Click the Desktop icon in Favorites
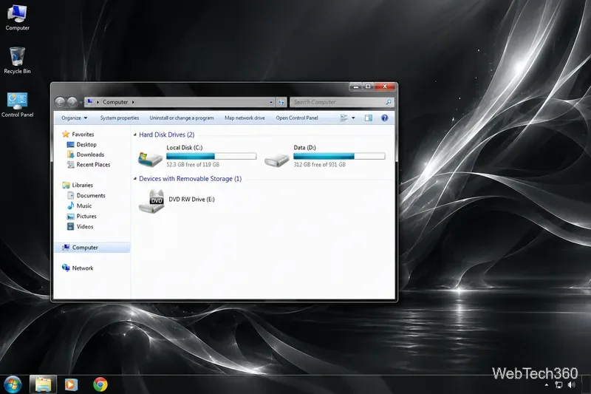 click(70, 144)
